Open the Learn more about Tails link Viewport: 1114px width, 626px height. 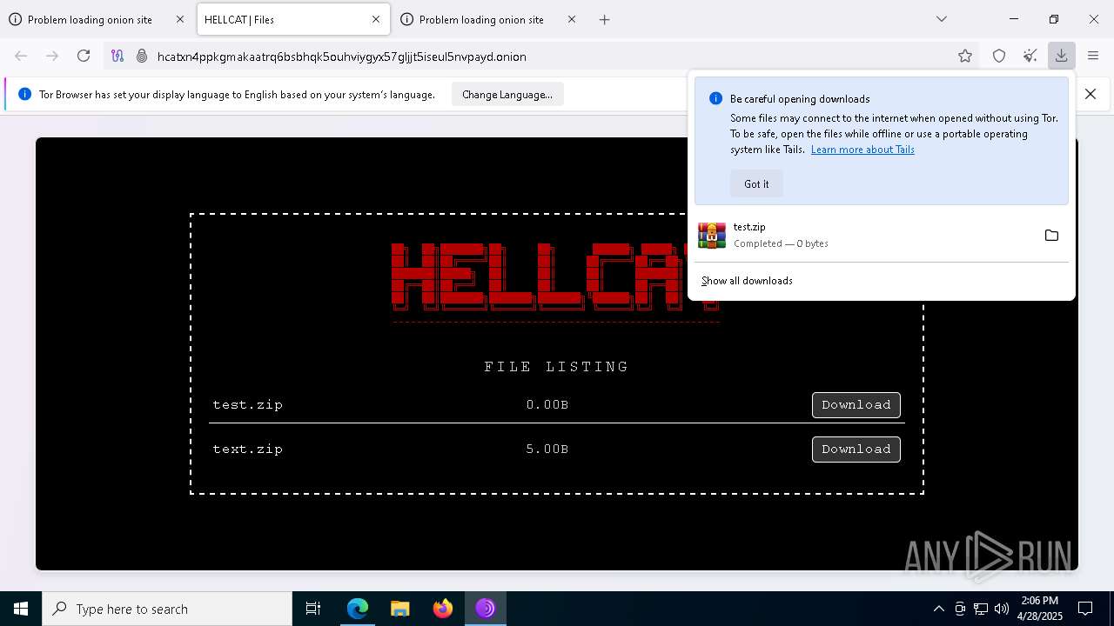click(x=862, y=150)
